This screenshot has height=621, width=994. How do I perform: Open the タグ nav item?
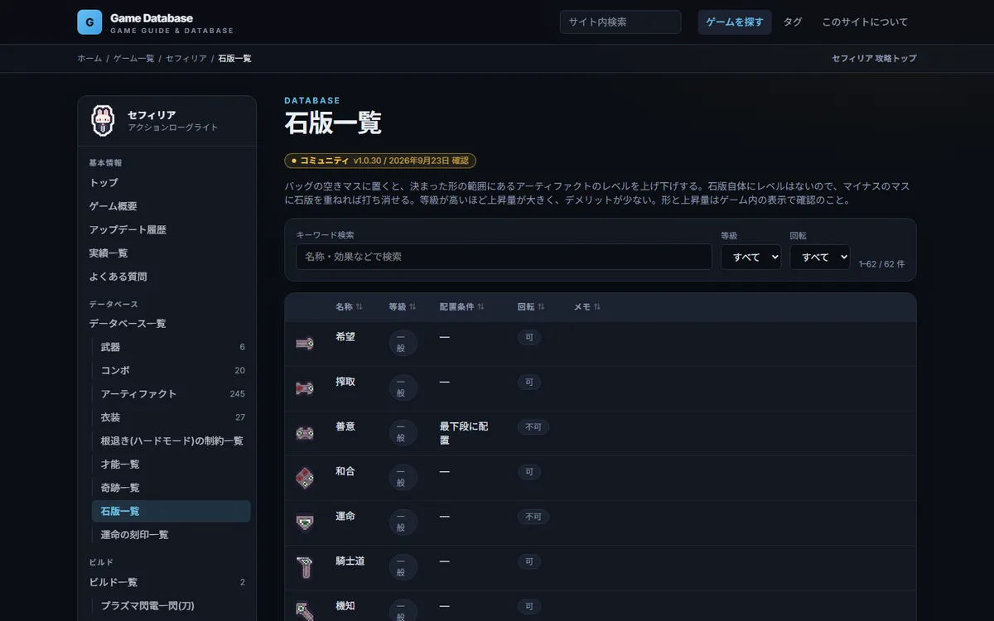tap(793, 22)
